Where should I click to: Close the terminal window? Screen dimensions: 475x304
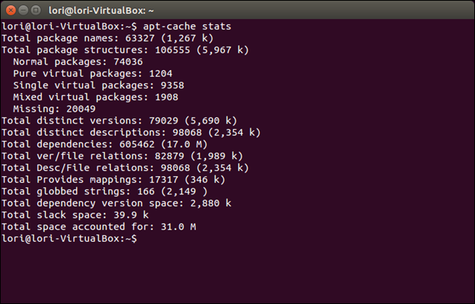click(11, 10)
